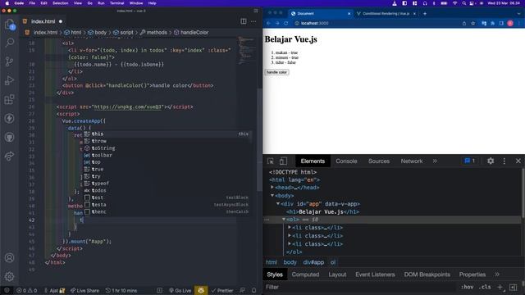The image size is (525, 295).
Task: Show more style pane tabs chevron
Action: pyautogui.click(x=497, y=275)
